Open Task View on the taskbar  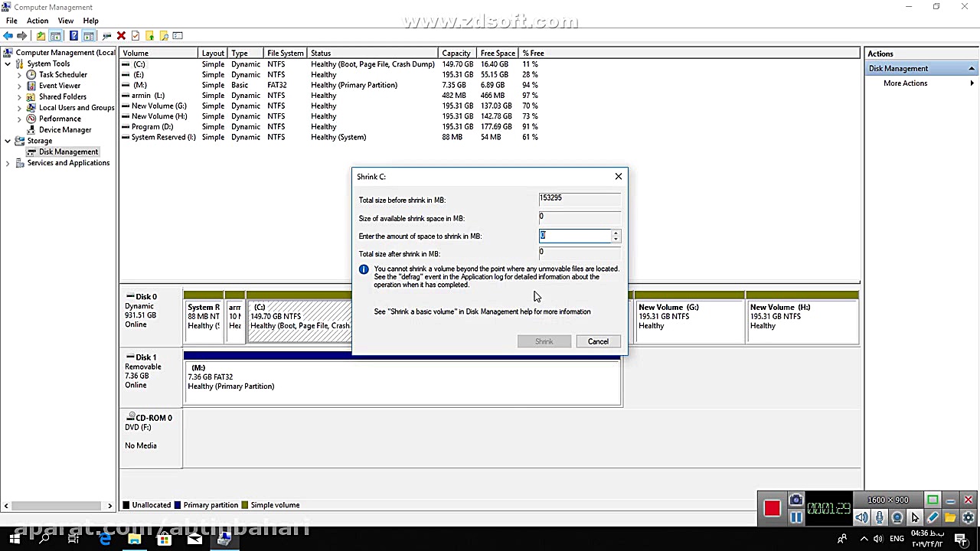click(74, 540)
